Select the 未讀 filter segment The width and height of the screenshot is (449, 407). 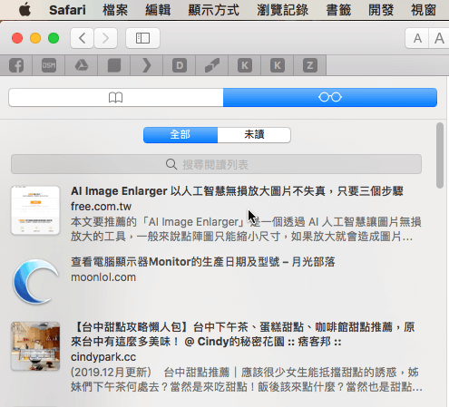[254, 135]
